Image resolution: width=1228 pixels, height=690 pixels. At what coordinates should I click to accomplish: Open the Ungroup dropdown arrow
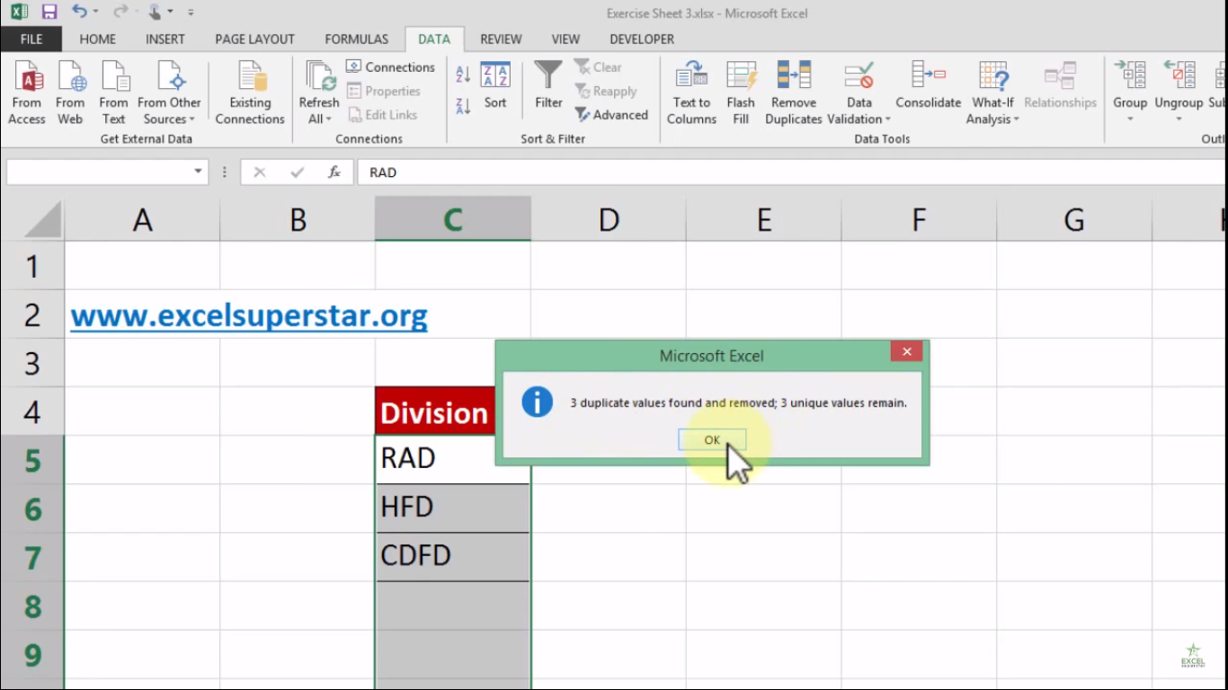(x=1179, y=119)
